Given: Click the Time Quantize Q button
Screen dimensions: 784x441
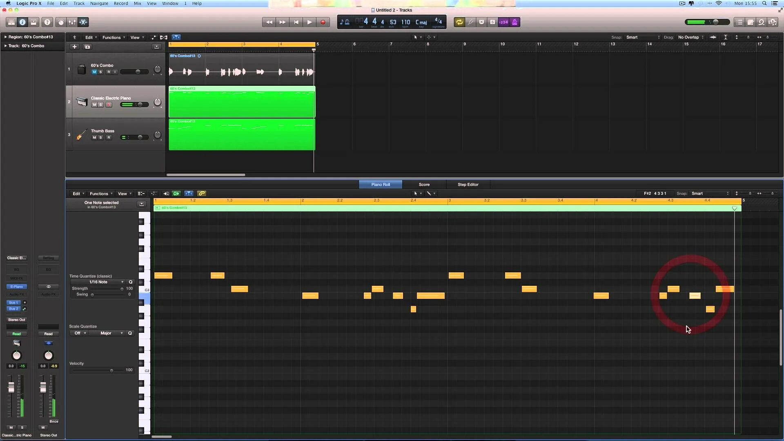Looking at the screenshot, I should coord(131,282).
